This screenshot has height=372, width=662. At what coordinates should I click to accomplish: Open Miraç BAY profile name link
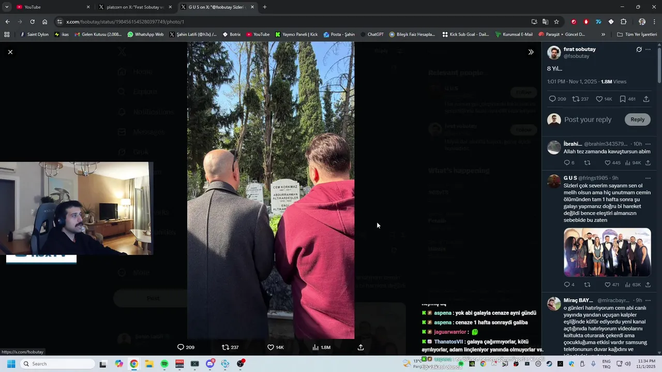(578, 300)
